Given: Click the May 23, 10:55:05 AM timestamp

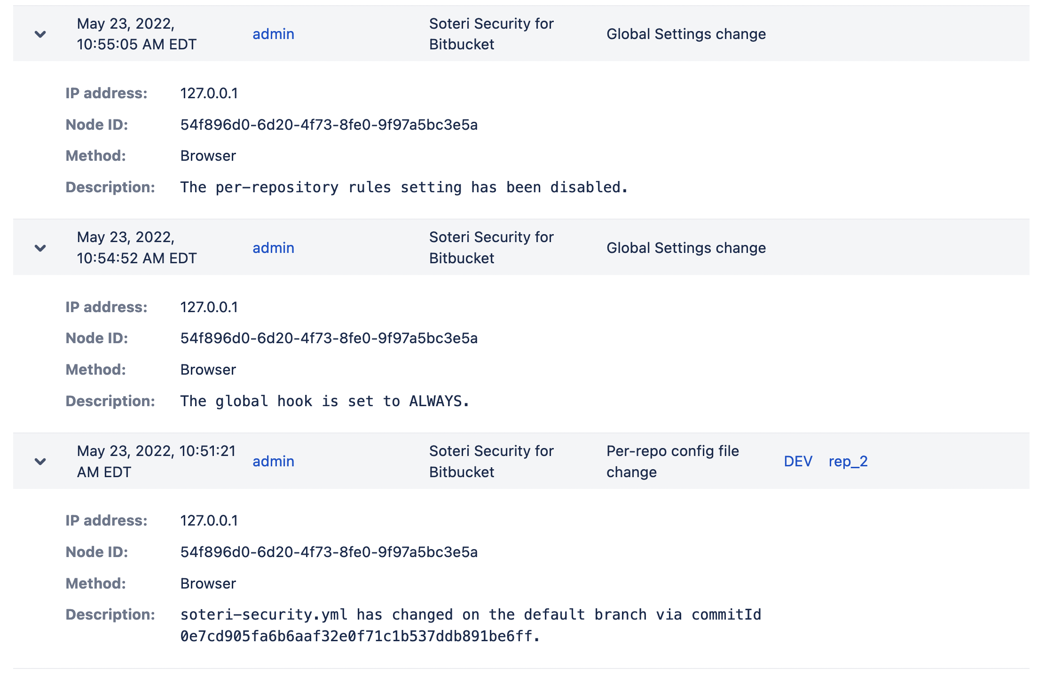Looking at the screenshot, I should click(136, 34).
